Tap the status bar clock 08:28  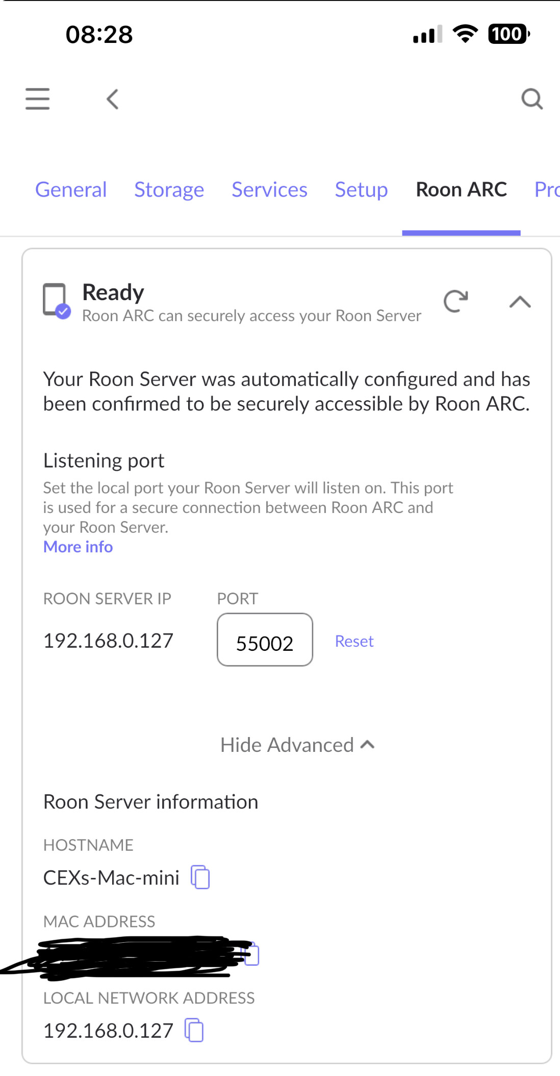pos(99,35)
